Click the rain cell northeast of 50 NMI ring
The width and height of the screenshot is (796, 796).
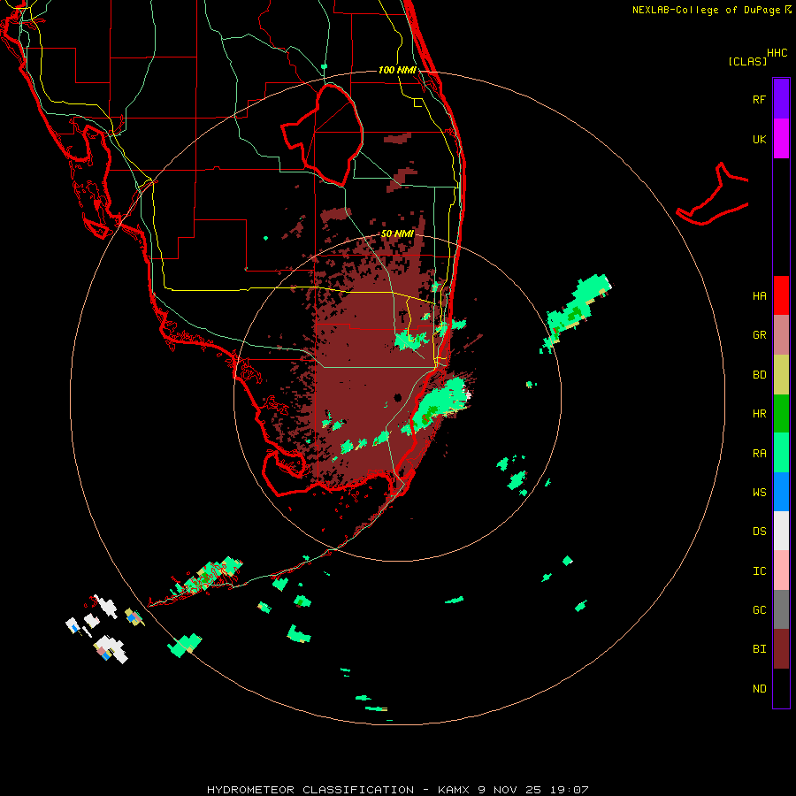point(576,312)
